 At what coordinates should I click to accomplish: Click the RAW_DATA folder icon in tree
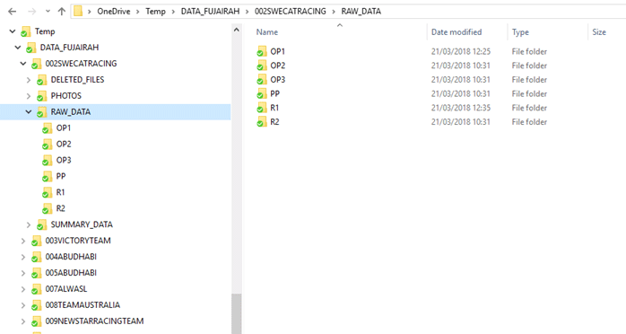click(x=41, y=112)
